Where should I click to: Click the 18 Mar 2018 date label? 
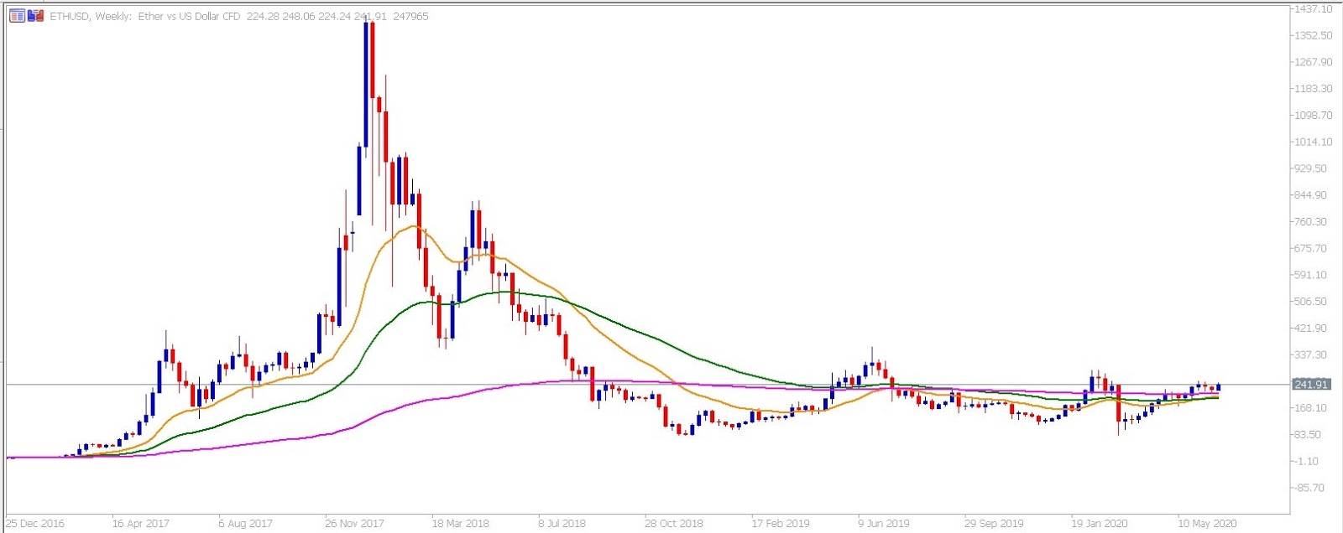point(460,524)
